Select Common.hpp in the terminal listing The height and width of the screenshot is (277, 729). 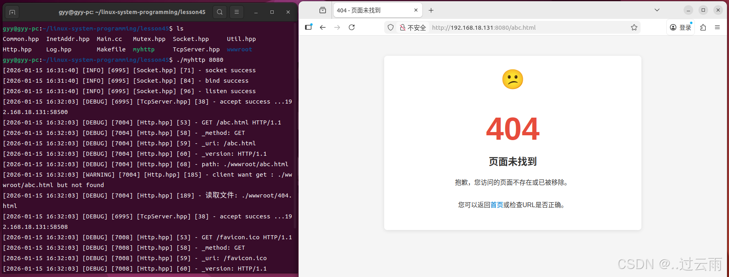click(x=21, y=39)
